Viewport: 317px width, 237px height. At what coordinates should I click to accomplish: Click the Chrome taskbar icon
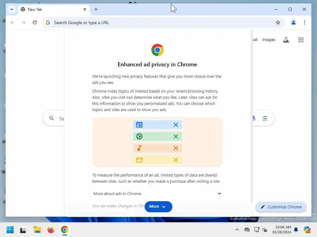64,230
